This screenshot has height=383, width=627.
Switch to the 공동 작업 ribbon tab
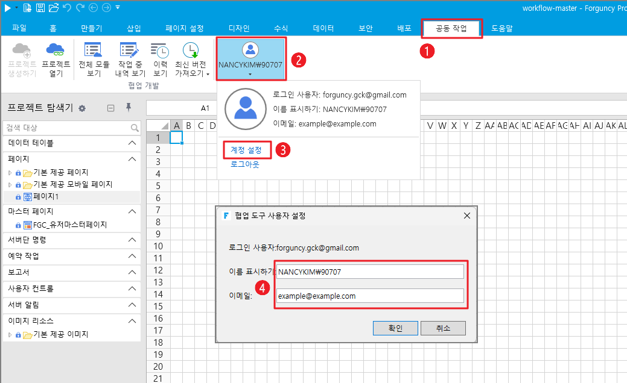pyautogui.click(x=451, y=28)
